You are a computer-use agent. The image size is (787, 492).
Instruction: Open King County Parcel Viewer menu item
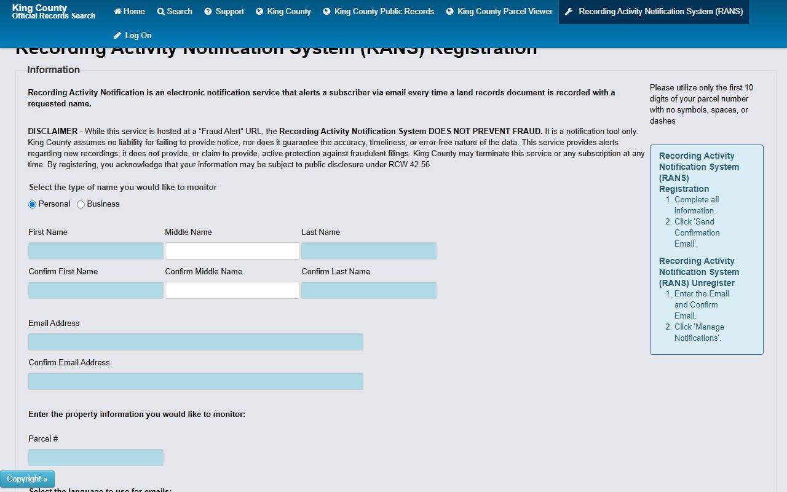coord(499,12)
